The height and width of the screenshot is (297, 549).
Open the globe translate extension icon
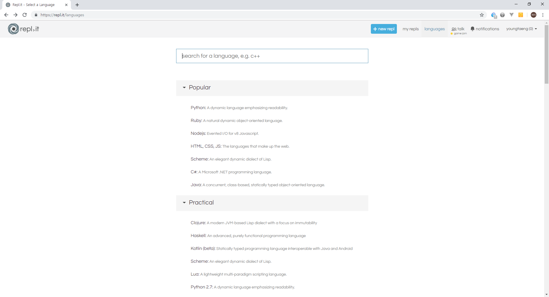coord(494,15)
